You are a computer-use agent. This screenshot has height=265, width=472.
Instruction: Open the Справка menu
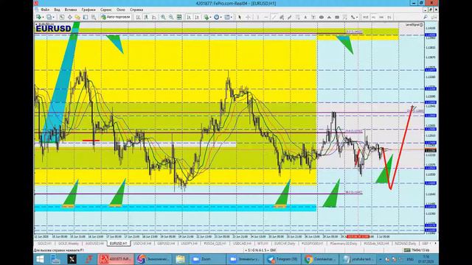tap(136, 10)
